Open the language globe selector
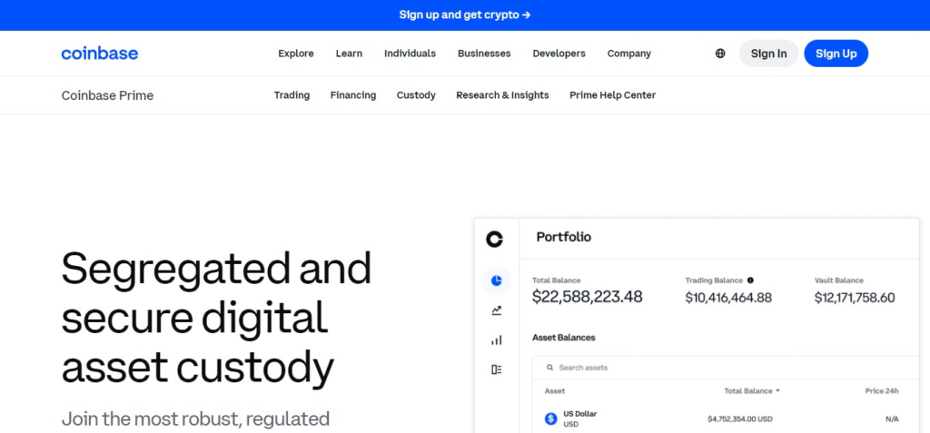The image size is (930, 433). pos(720,54)
